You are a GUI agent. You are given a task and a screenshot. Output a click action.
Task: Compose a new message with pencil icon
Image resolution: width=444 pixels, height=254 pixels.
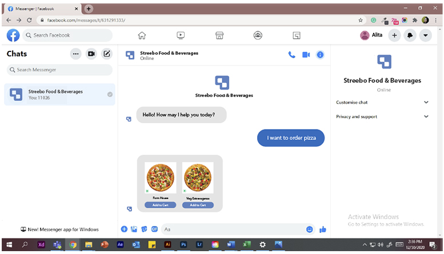point(107,54)
